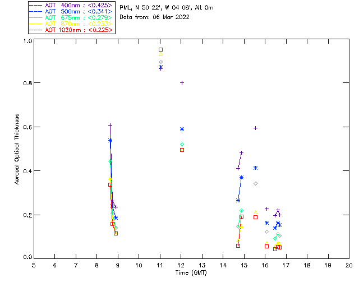Click the purple dashed line sample in legend
This screenshot has width=359, height=287.
[x=36, y=5]
